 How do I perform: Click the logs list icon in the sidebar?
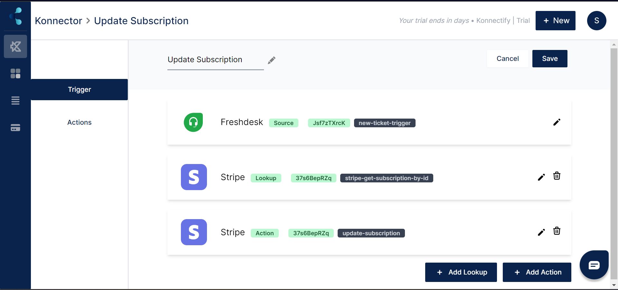[x=15, y=101]
